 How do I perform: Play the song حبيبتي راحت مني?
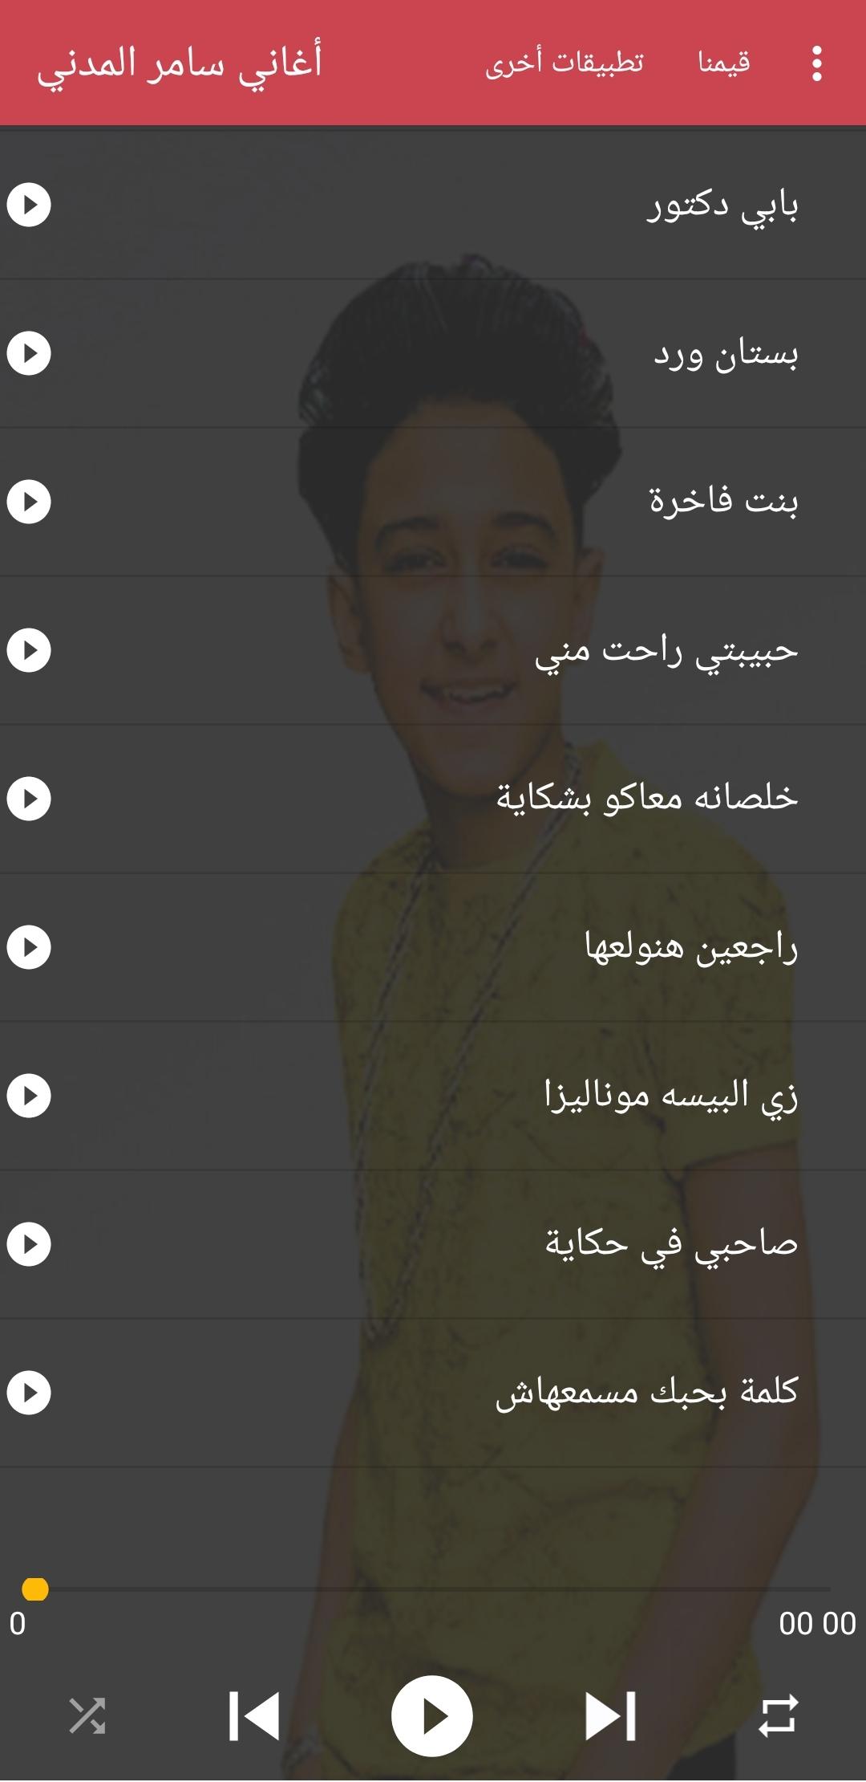[x=29, y=650]
